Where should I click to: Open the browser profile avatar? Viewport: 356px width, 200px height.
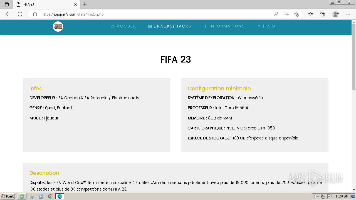pyautogui.click(x=336, y=14)
